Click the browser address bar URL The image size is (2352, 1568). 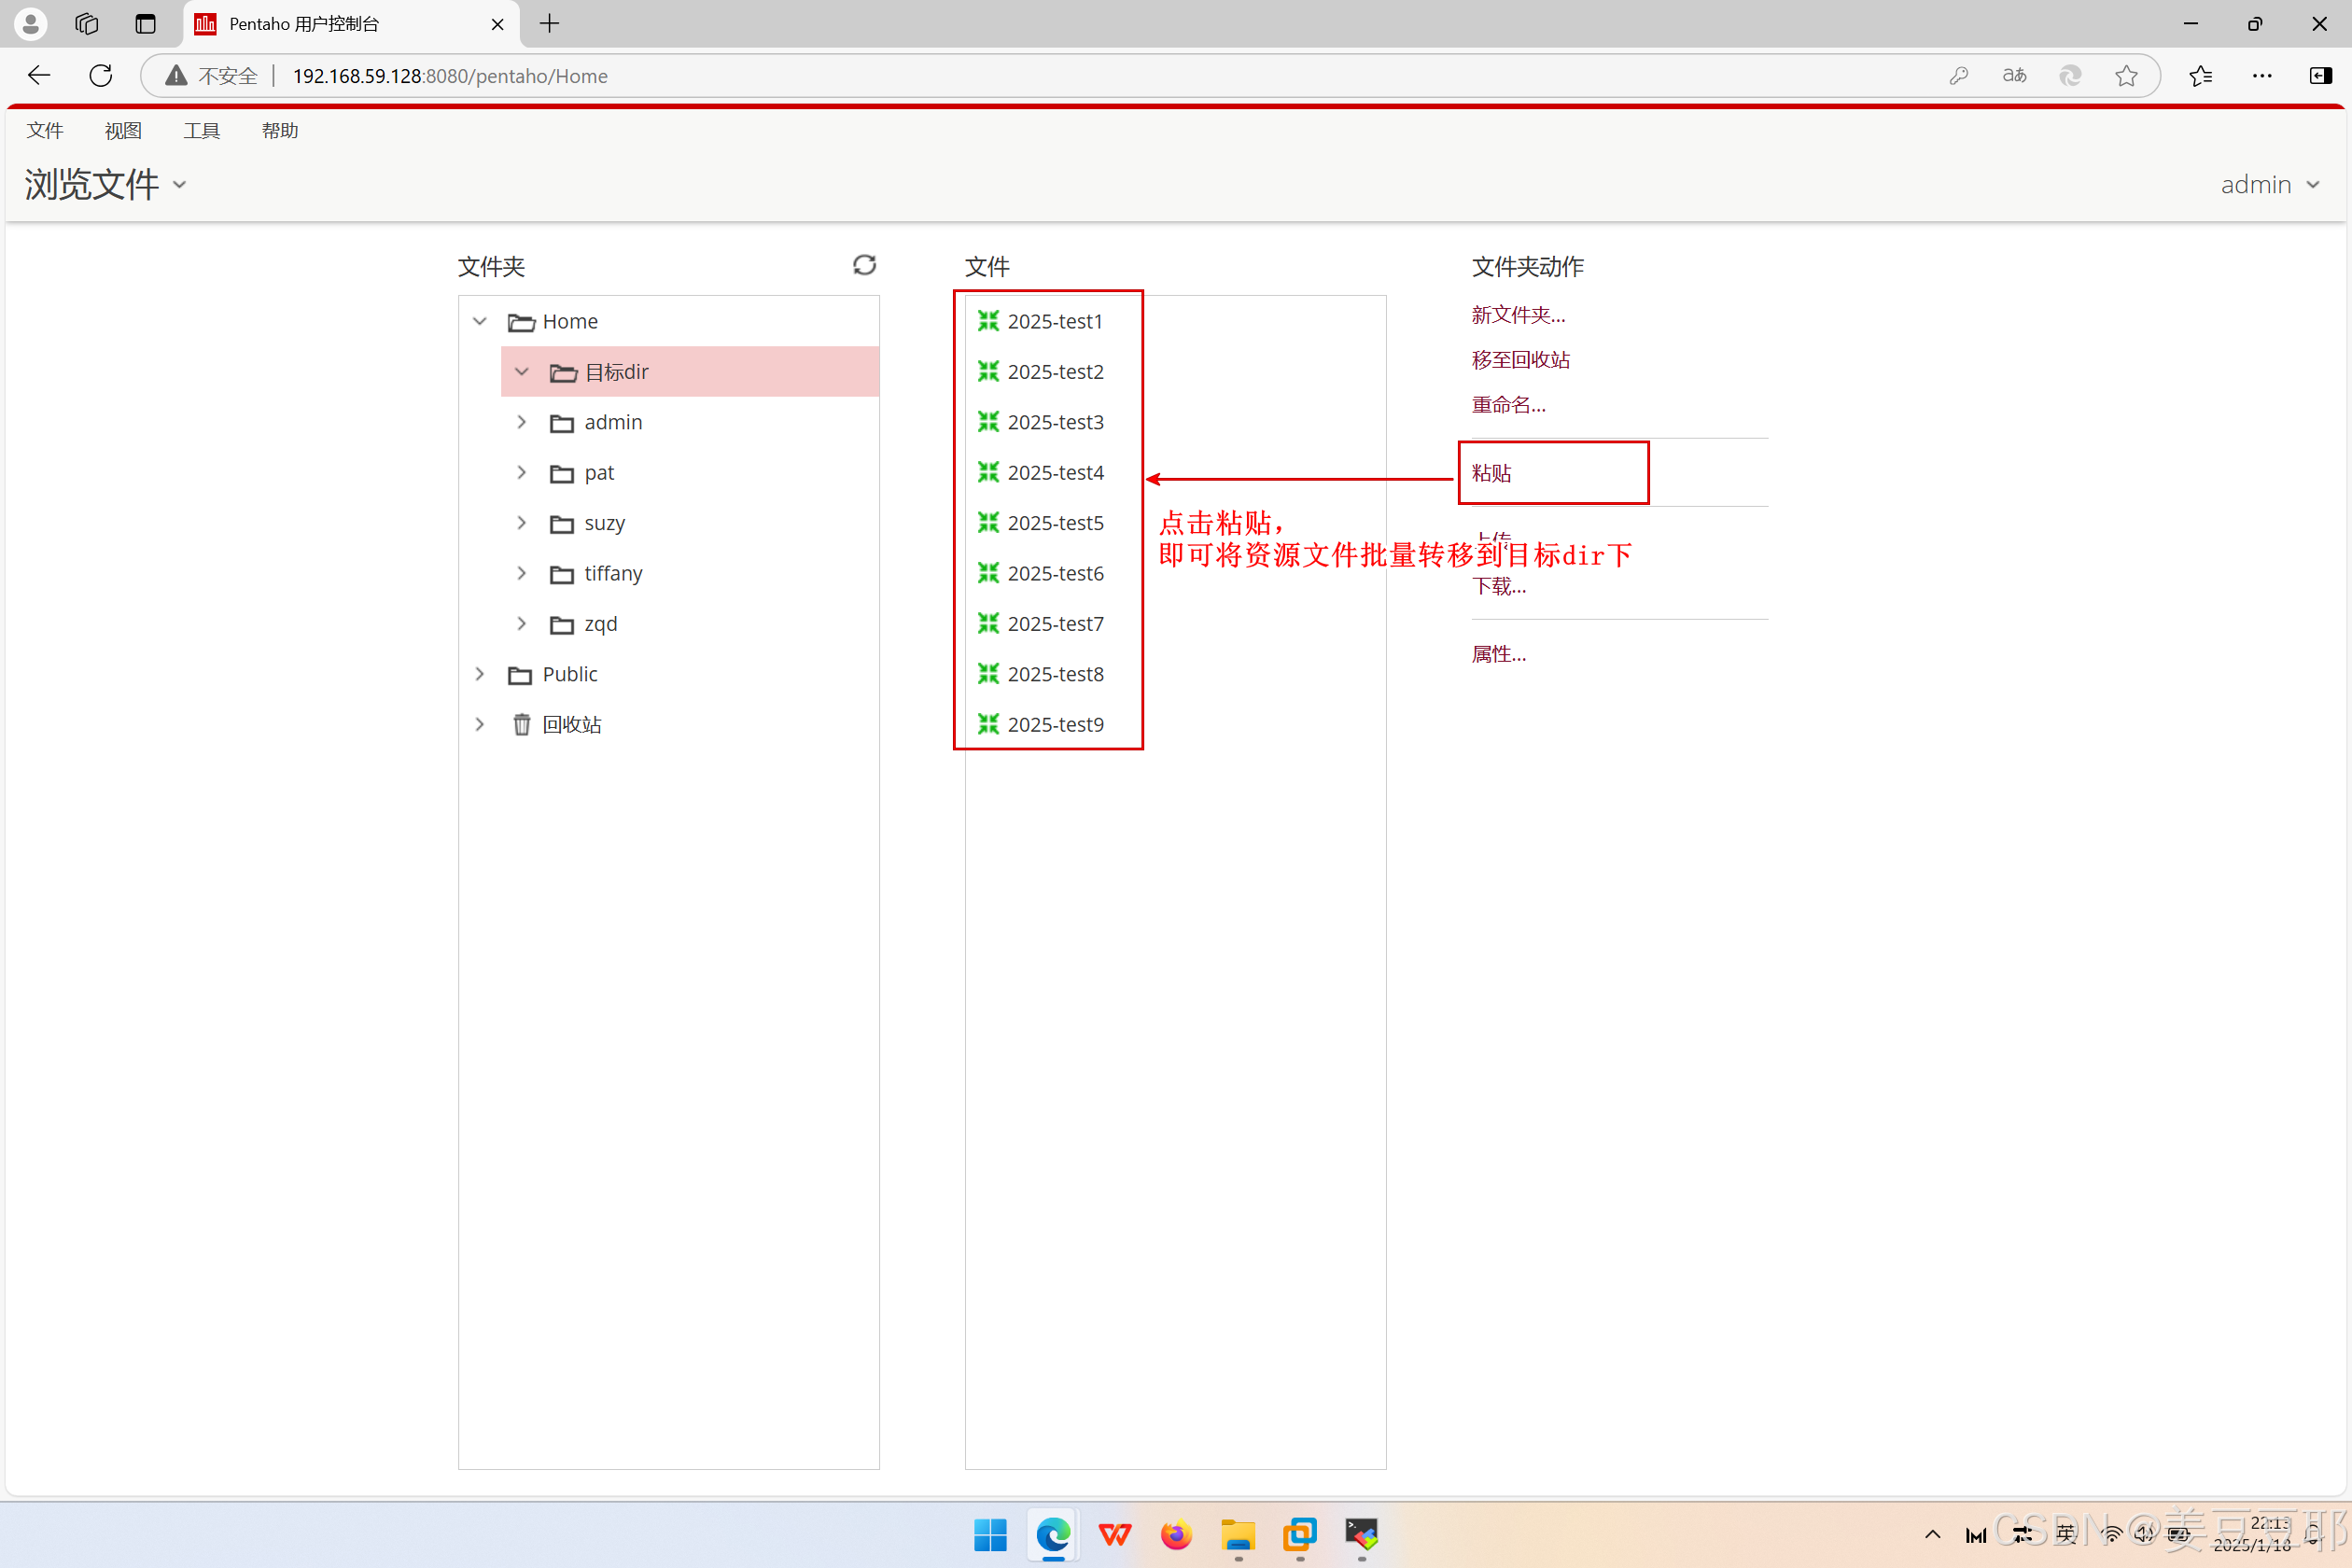[x=450, y=76]
